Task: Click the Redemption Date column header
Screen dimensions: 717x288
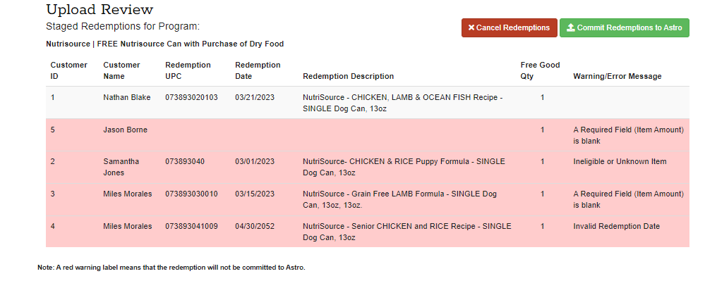Action: (258, 70)
